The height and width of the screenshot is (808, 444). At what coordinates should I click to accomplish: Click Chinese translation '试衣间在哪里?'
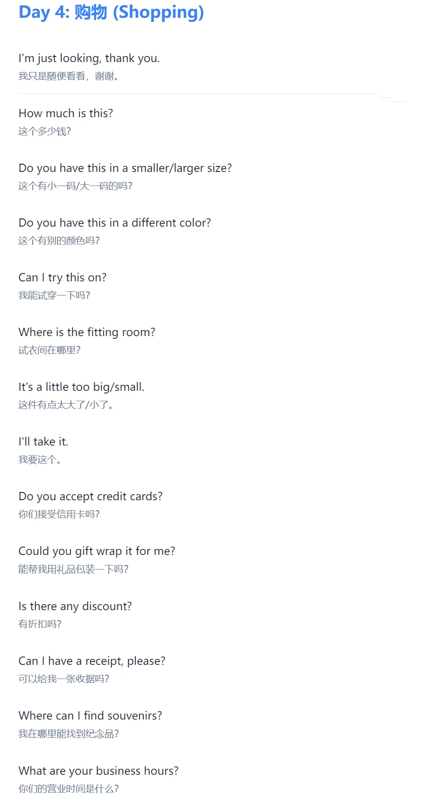49,350
